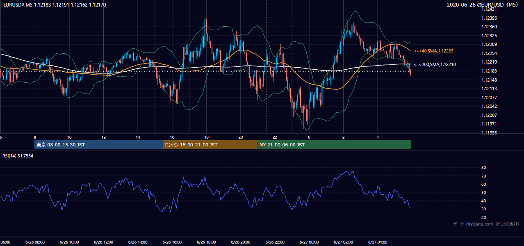
Task: Click price axis value 1.12325
Action: [x=490, y=36]
